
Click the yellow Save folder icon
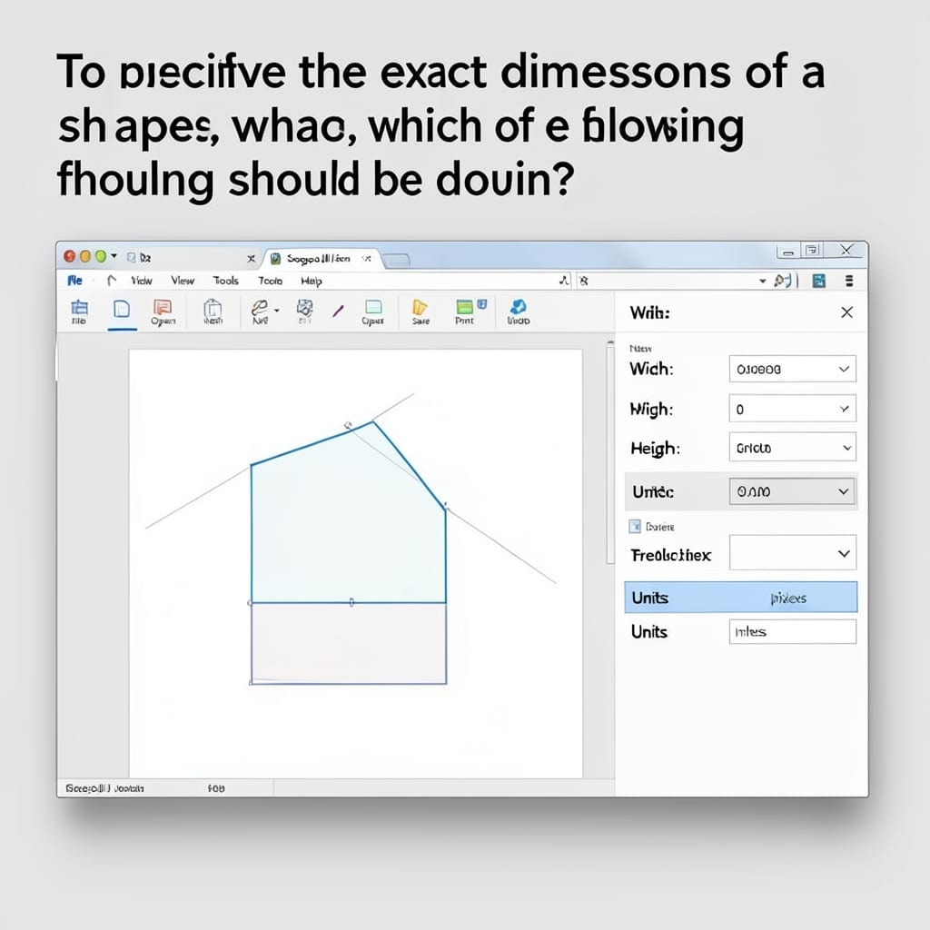click(x=420, y=307)
